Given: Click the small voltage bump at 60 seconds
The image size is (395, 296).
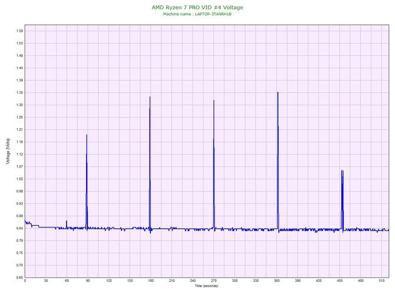Looking at the screenshot, I should (x=67, y=222).
